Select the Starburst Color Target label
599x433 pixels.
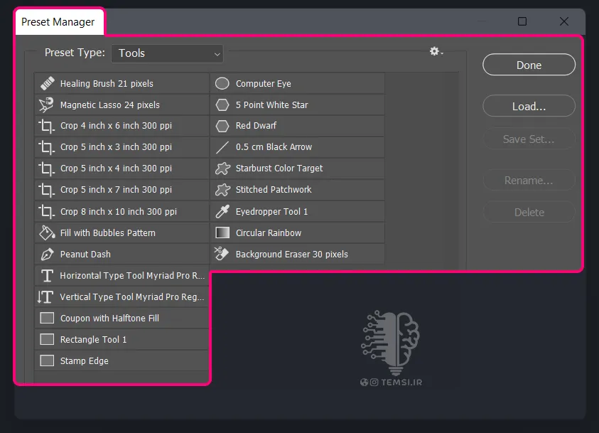point(279,169)
